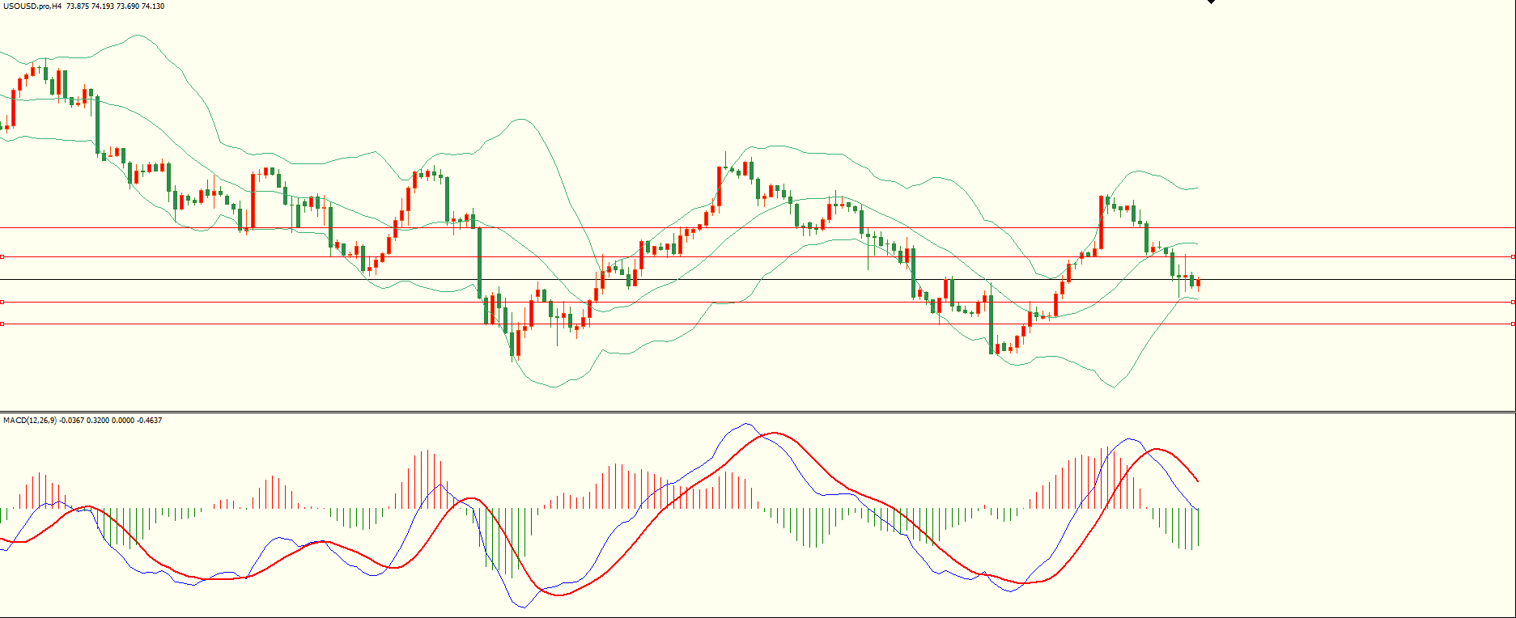Click the upper Bollinger band line

click(x=518, y=120)
